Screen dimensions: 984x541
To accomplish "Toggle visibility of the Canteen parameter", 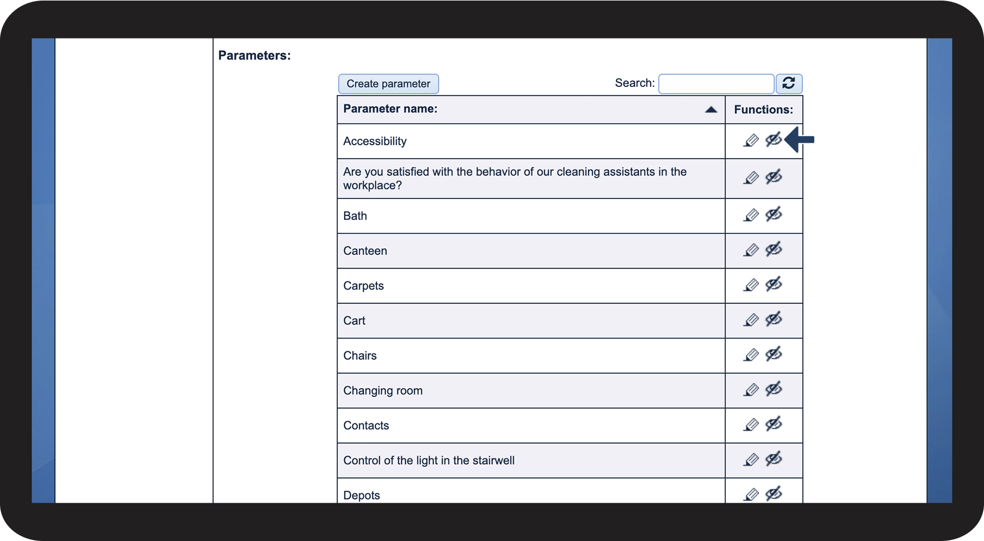I will [774, 249].
